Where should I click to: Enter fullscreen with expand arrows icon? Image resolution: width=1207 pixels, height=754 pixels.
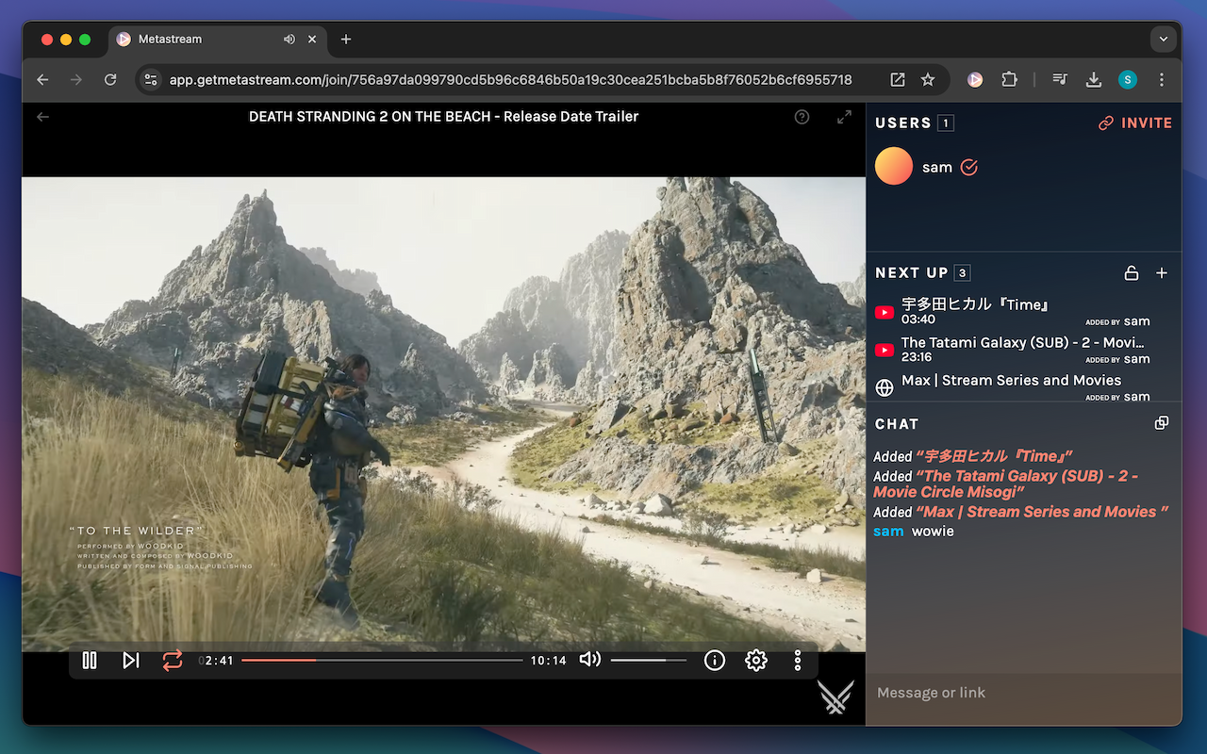tap(845, 117)
